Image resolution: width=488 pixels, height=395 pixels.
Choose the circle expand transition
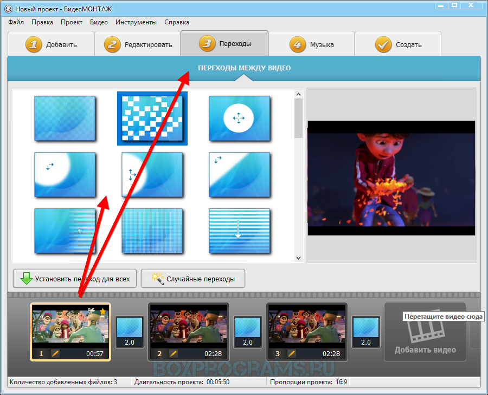pyautogui.click(x=239, y=119)
